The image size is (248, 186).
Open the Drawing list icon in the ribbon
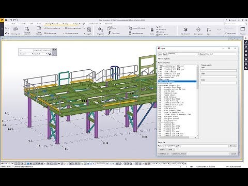coord(16,30)
